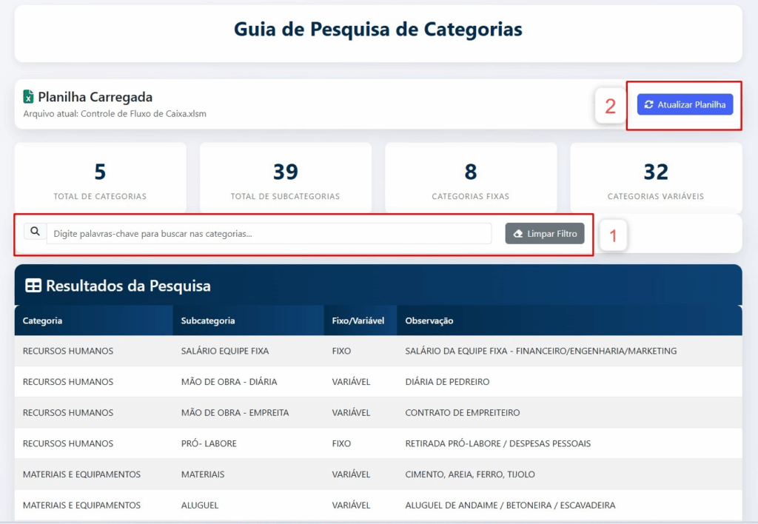Click the Excel file icon beside Planilha Carregada
Viewport: 758px width, 524px height.
click(x=29, y=97)
